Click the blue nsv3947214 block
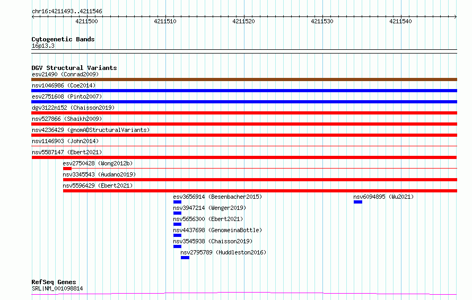This screenshot has height=300, width=472. pos(177,213)
